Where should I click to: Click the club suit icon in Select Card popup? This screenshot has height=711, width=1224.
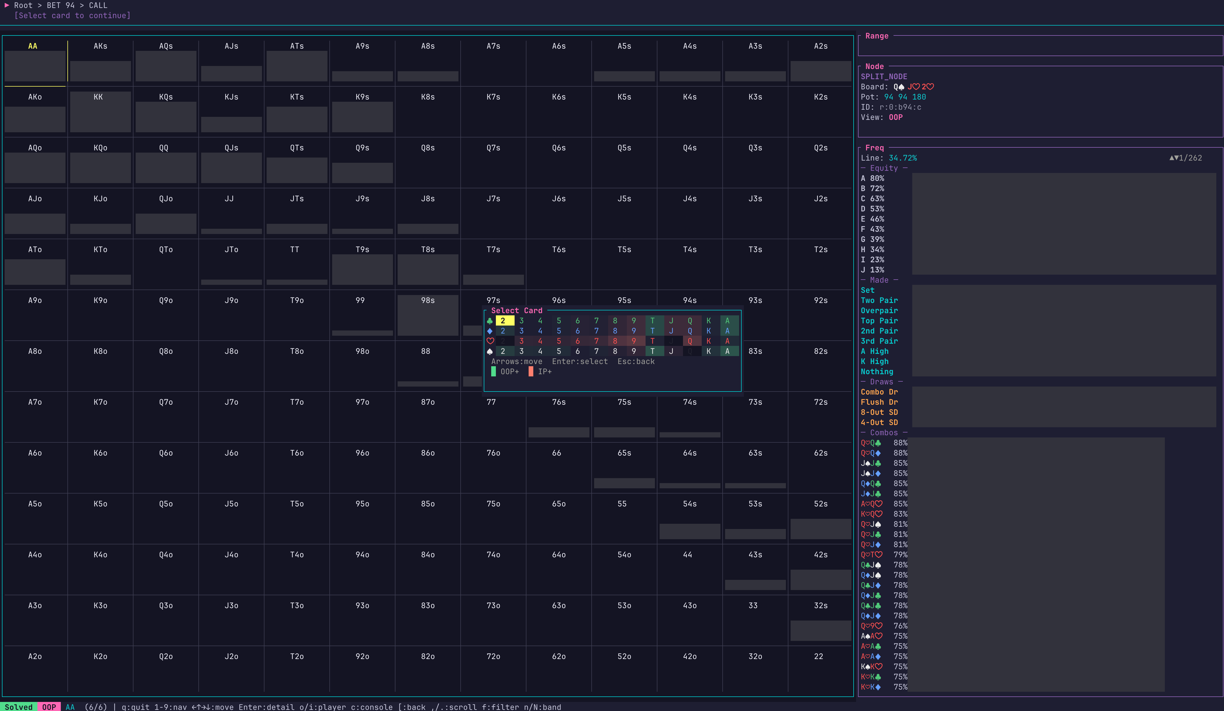click(x=490, y=320)
